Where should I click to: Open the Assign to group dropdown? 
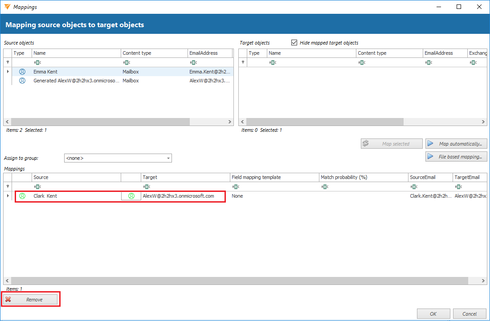tap(168, 158)
